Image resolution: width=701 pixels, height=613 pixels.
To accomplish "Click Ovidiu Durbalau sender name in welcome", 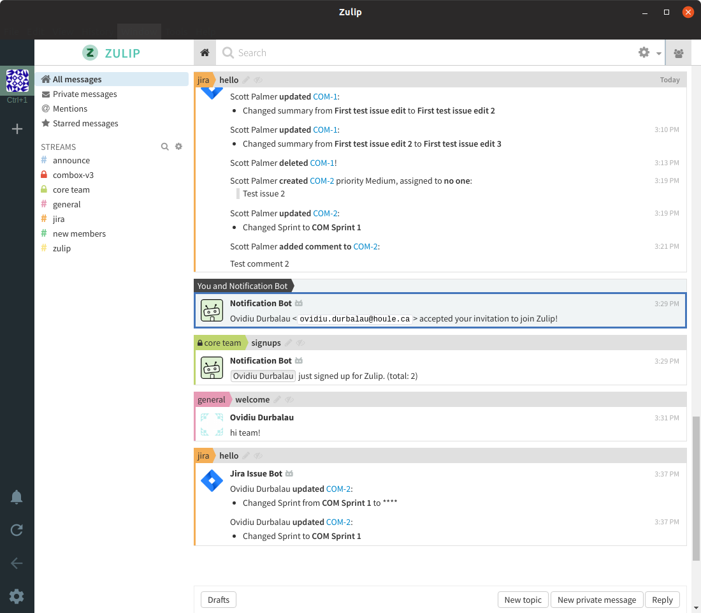I will (261, 417).
